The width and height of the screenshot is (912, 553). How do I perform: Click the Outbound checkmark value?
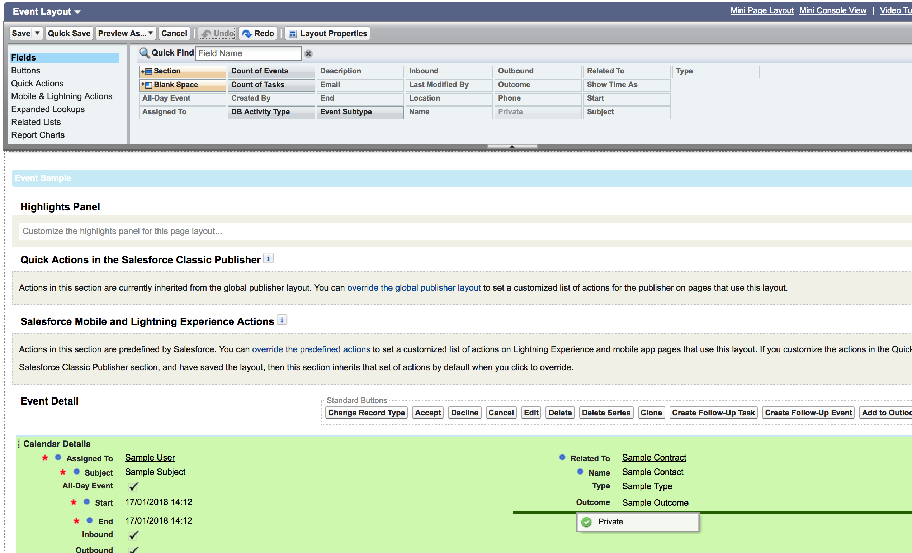pyautogui.click(x=133, y=549)
